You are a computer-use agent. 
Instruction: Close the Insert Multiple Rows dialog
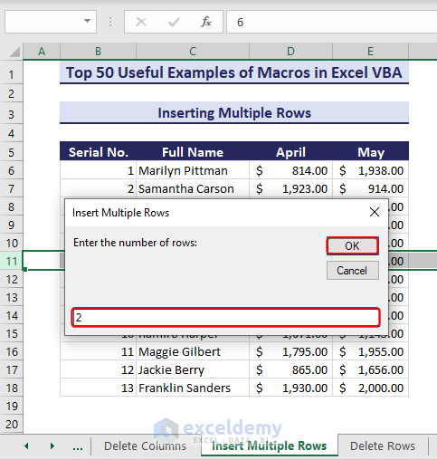[375, 212]
